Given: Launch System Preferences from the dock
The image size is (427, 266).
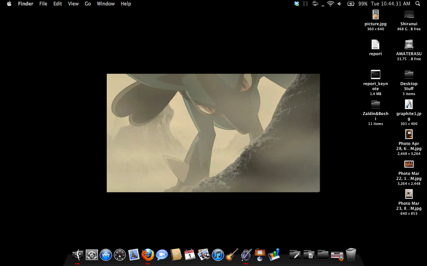Looking at the screenshot, I should click(92, 255).
